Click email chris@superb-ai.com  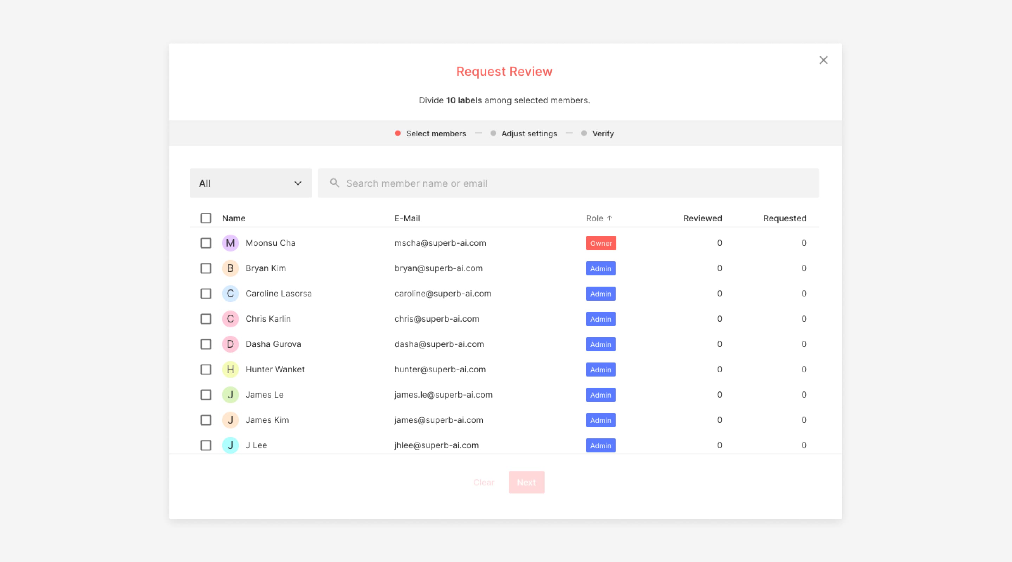click(437, 319)
